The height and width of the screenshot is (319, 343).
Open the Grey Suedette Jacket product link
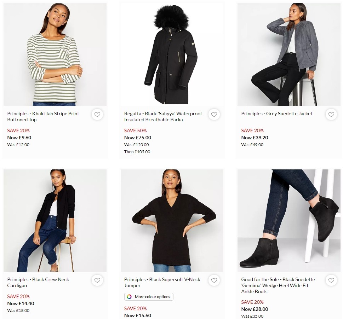point(276,114)
